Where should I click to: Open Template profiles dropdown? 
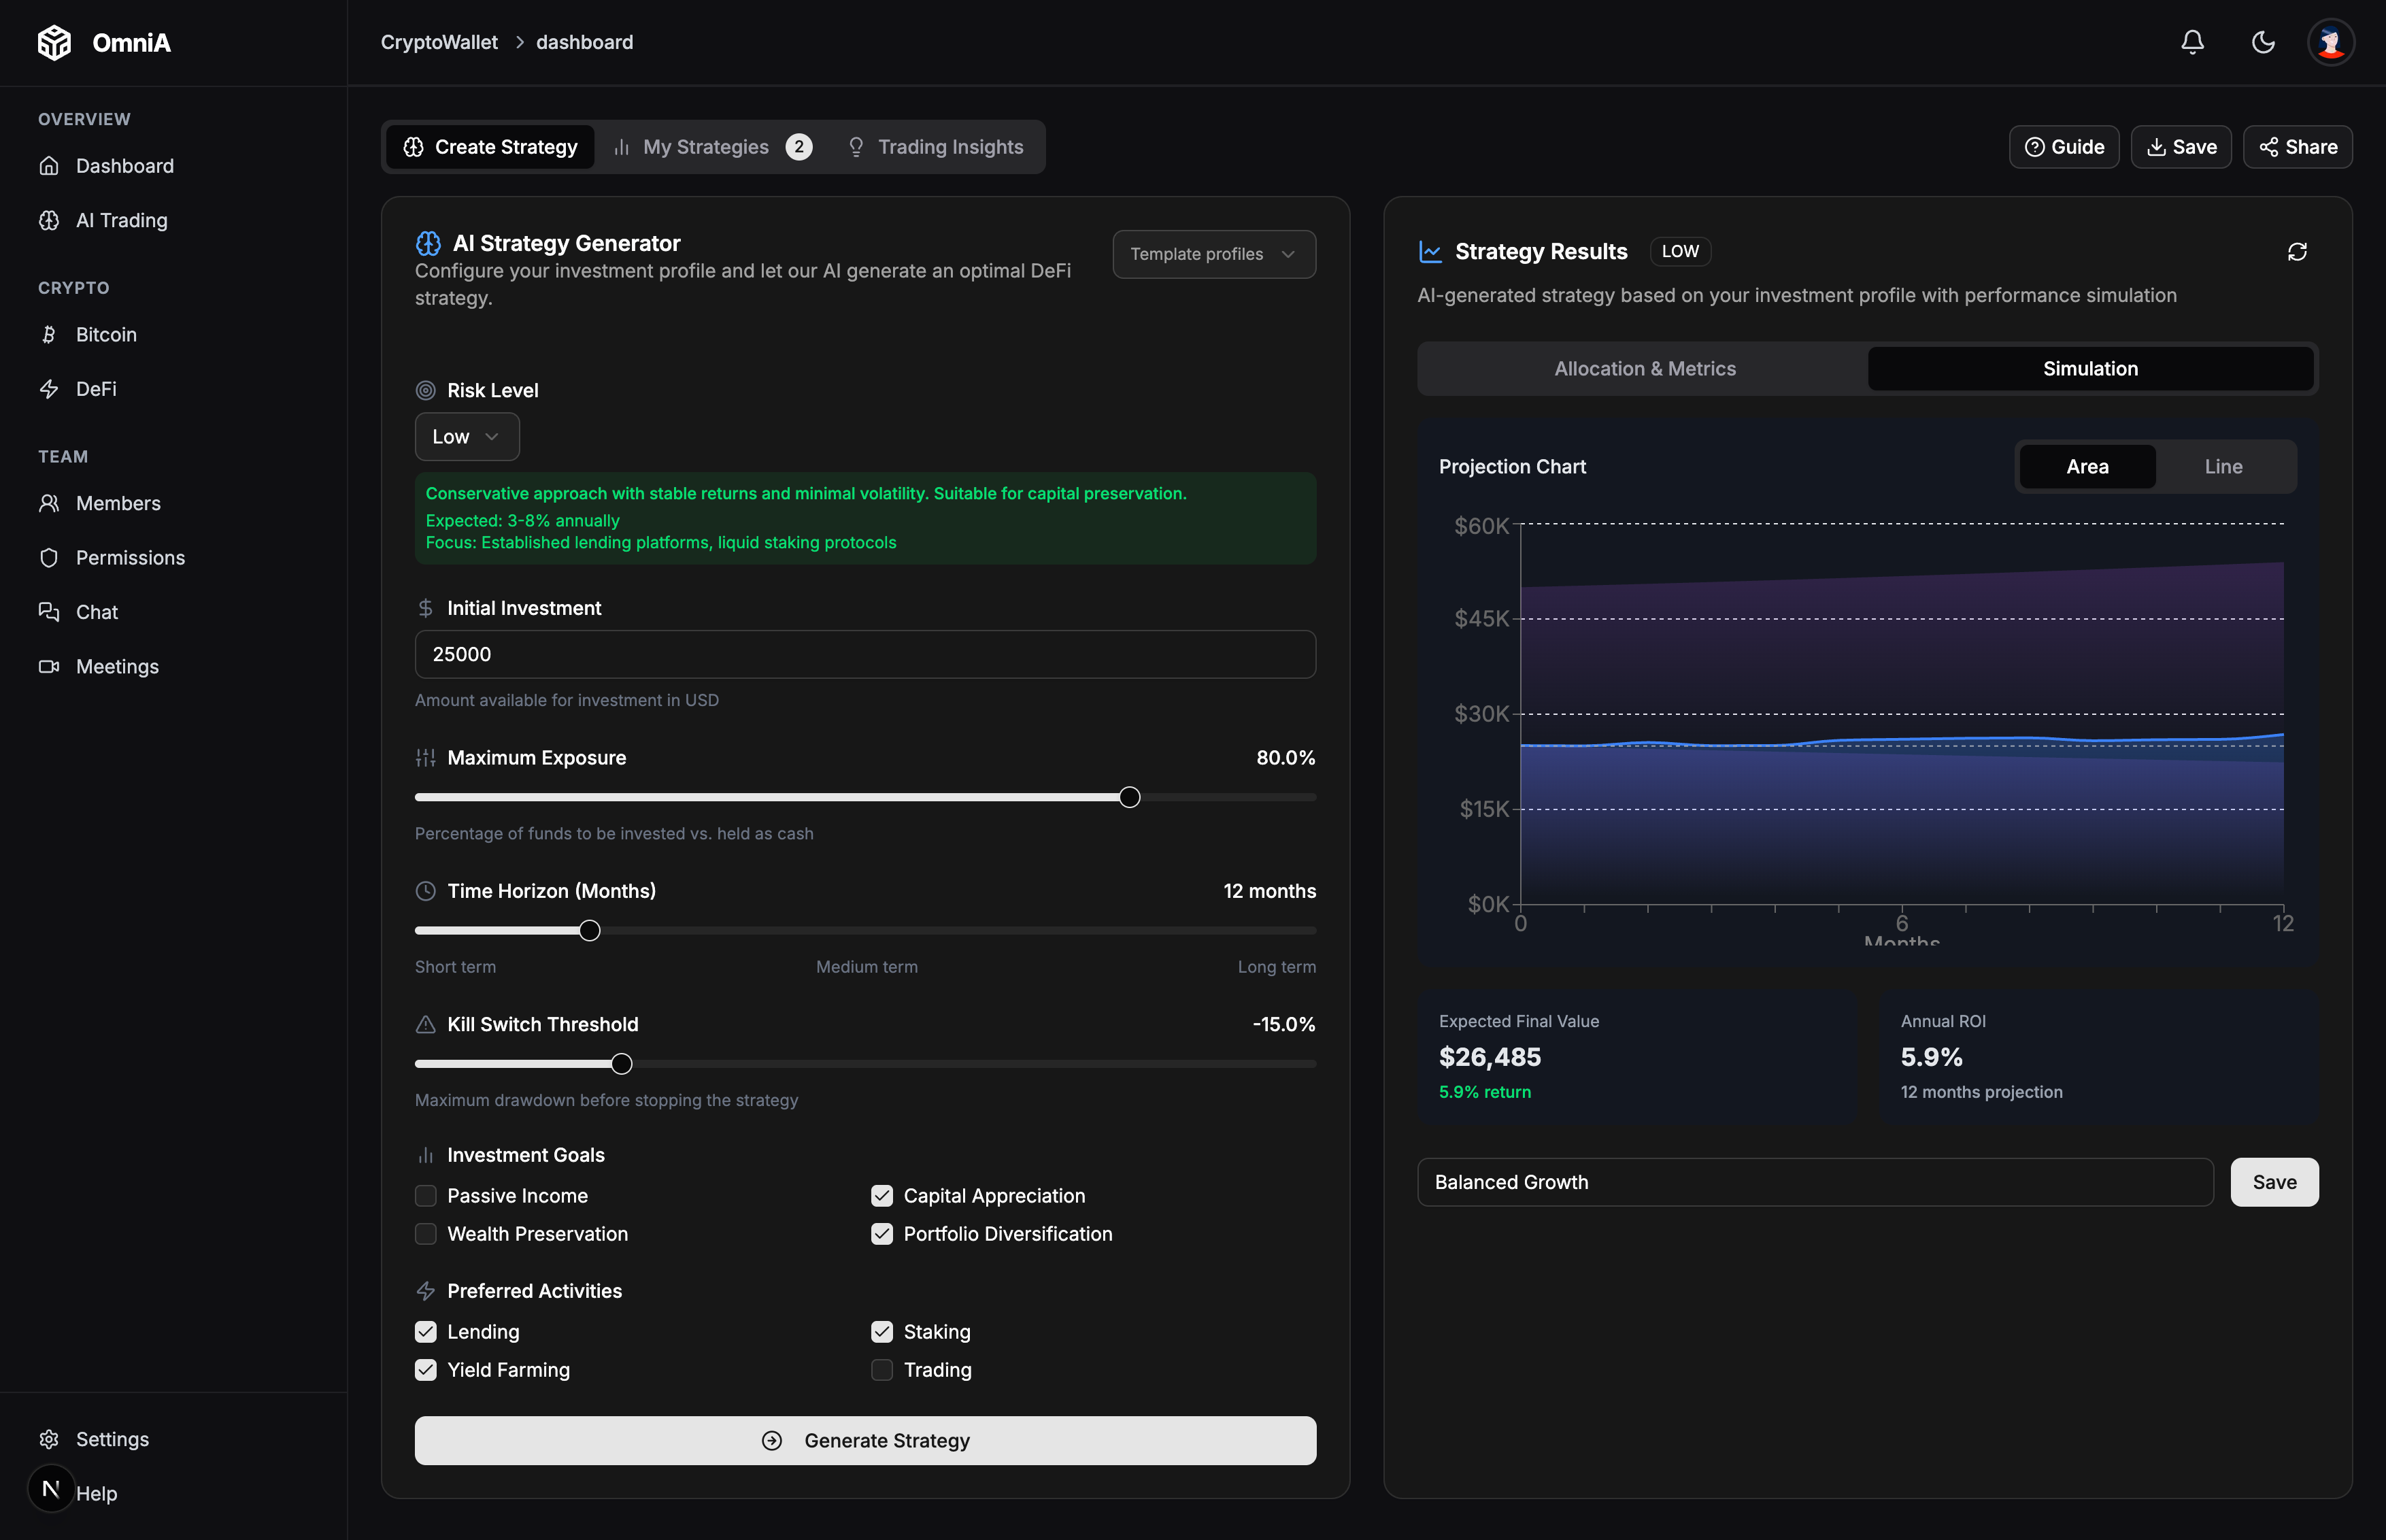(x=1214, y=254)
